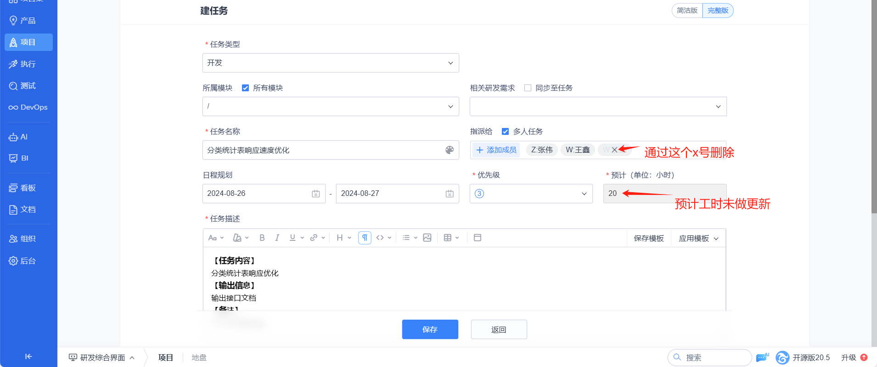
Task: Open start date calendar picker
Action: tap(316, 194)
